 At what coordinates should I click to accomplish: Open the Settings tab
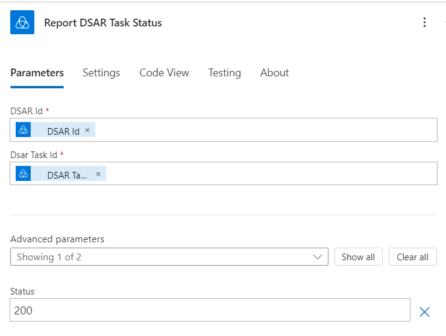click(101, 73)
